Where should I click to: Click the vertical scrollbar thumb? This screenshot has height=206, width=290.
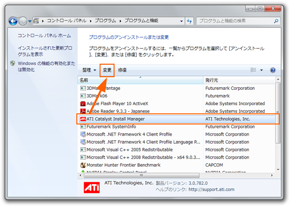[x=278, y=113]
